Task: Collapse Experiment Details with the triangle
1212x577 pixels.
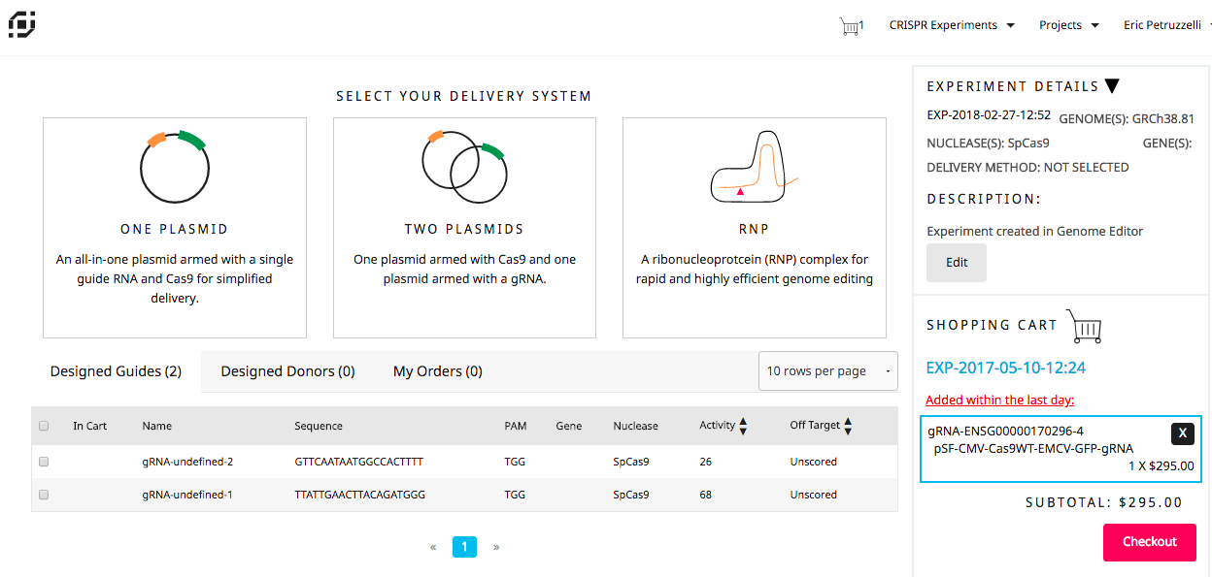Action: [1112, 86]
